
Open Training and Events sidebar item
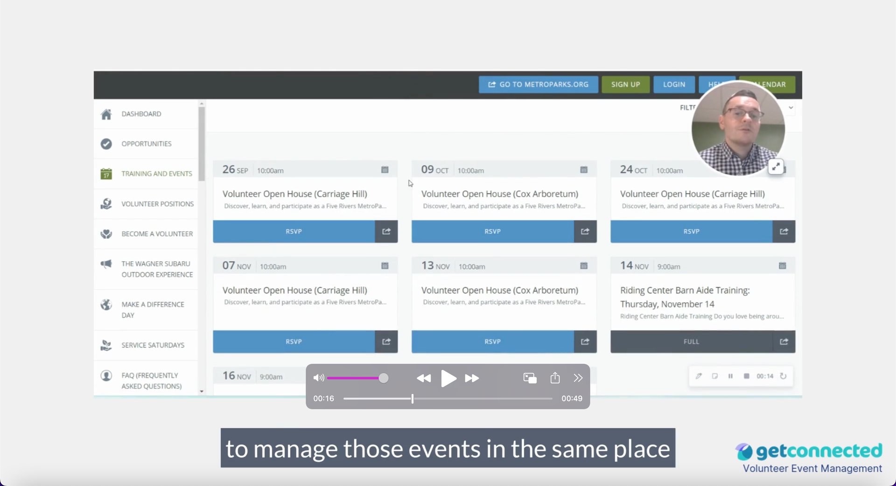[x=156, y=174]
